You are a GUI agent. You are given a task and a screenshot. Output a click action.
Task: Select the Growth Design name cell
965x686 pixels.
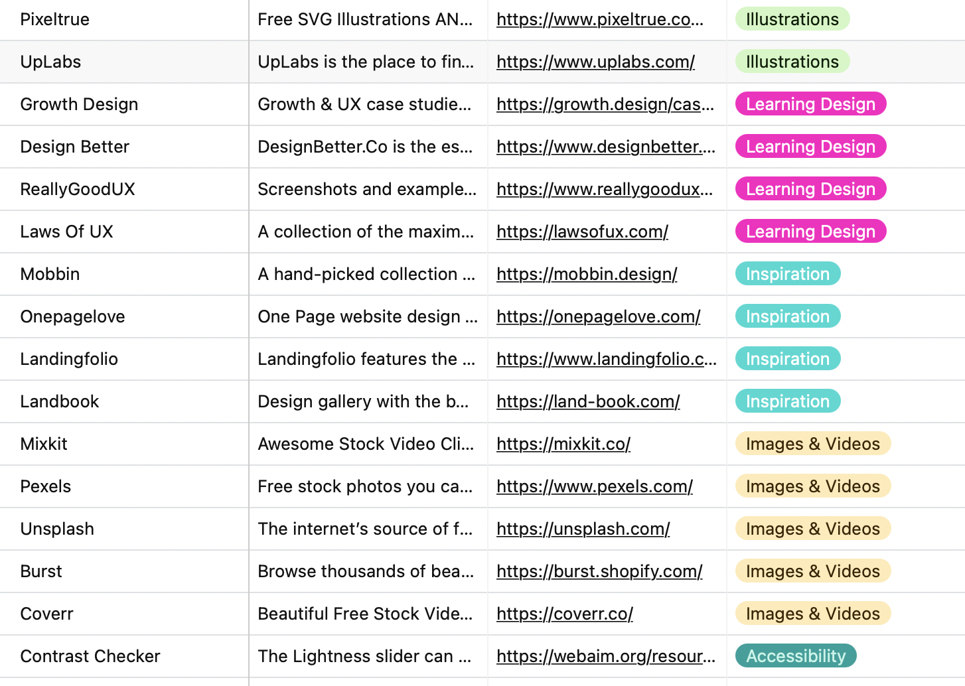point(79,104)
